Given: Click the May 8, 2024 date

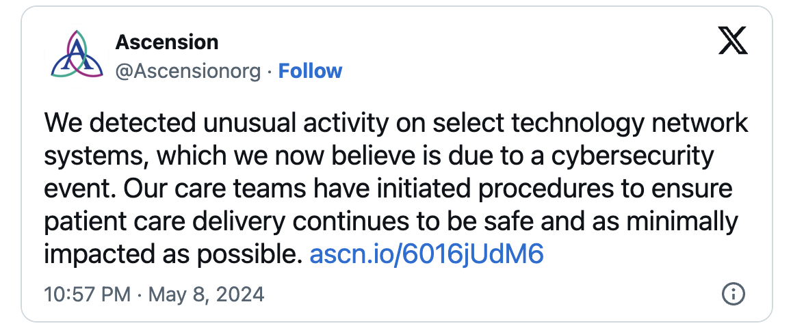Looking at the screenshot, I should tap(207, 295).
